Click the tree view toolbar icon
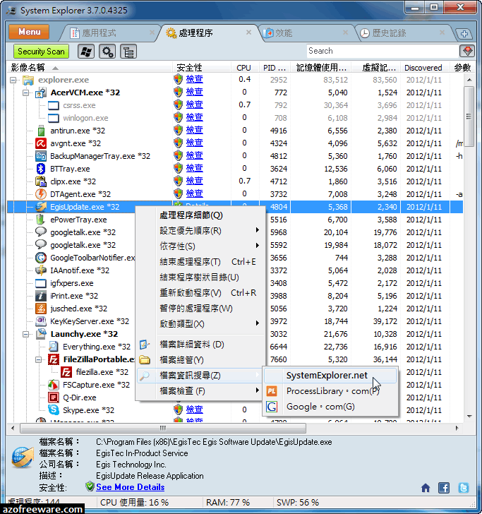The width and height of the screenshot is (482, 514). point(128,52)
